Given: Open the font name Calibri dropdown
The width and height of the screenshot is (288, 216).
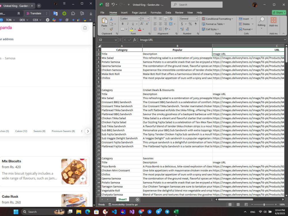Looking at the screenshot, I should click(x=139, y=19).
